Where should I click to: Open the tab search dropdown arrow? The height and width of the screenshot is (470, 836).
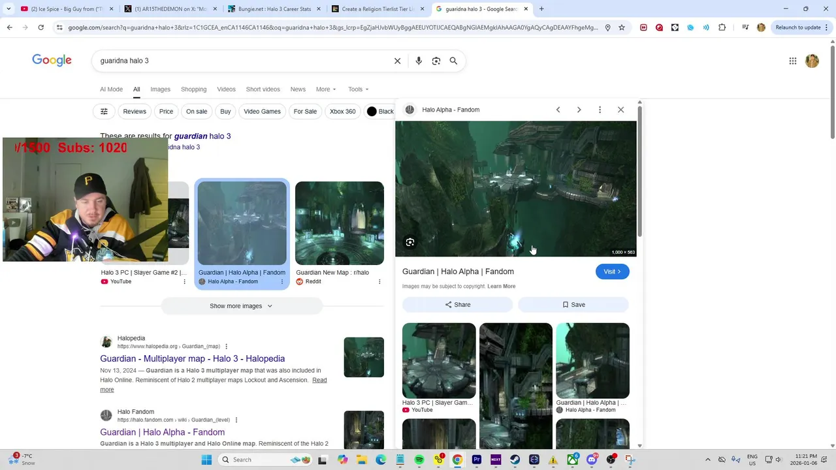pyautogui.click(x=8, y=9)
